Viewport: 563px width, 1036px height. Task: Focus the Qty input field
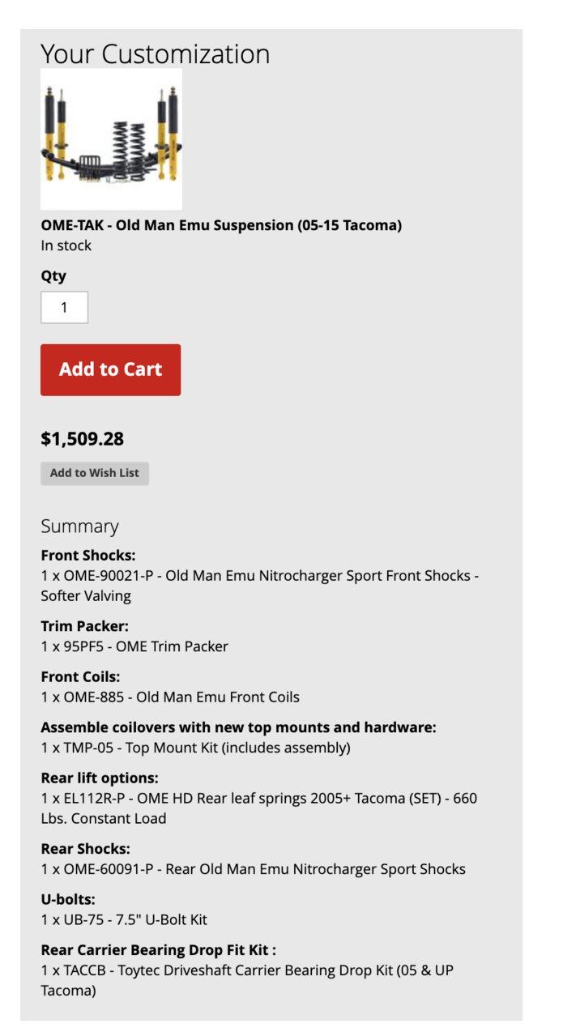point(64,308)
